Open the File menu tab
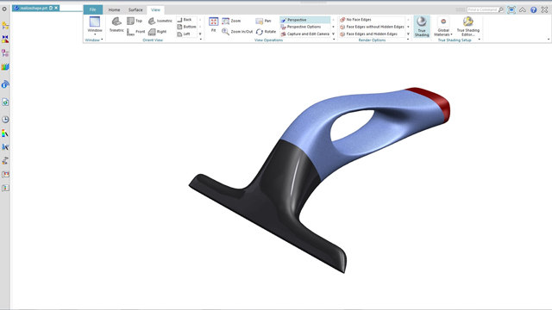The width and height of the screenshot is (552, 310). (93, 9)
